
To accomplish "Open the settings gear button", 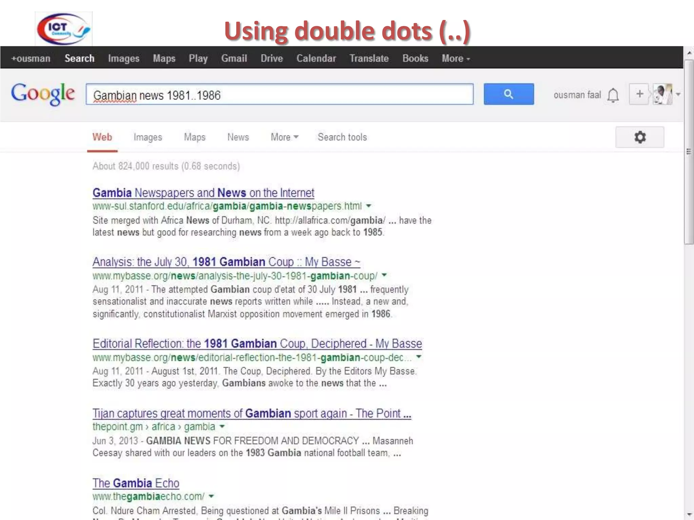I will pos(640,137).
